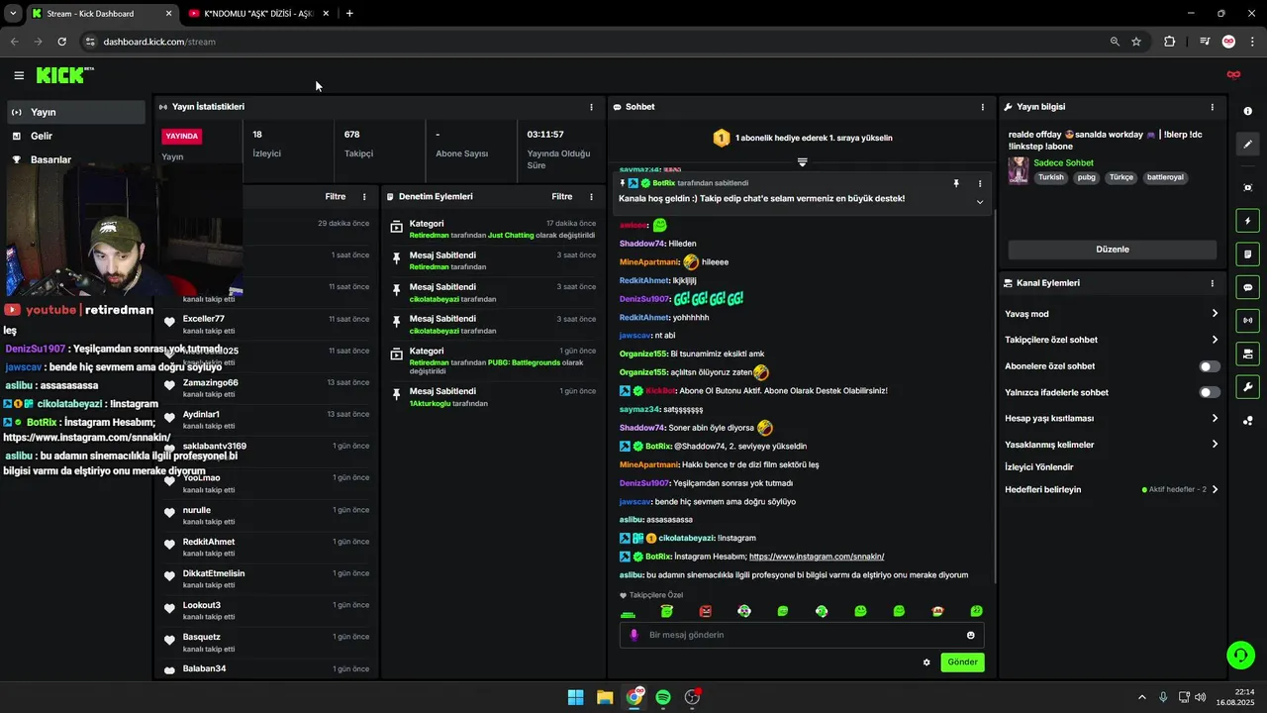Click the screen capture icon in right sidebar
This screenshot has height=713, width=1267.
pos(1247,187)
